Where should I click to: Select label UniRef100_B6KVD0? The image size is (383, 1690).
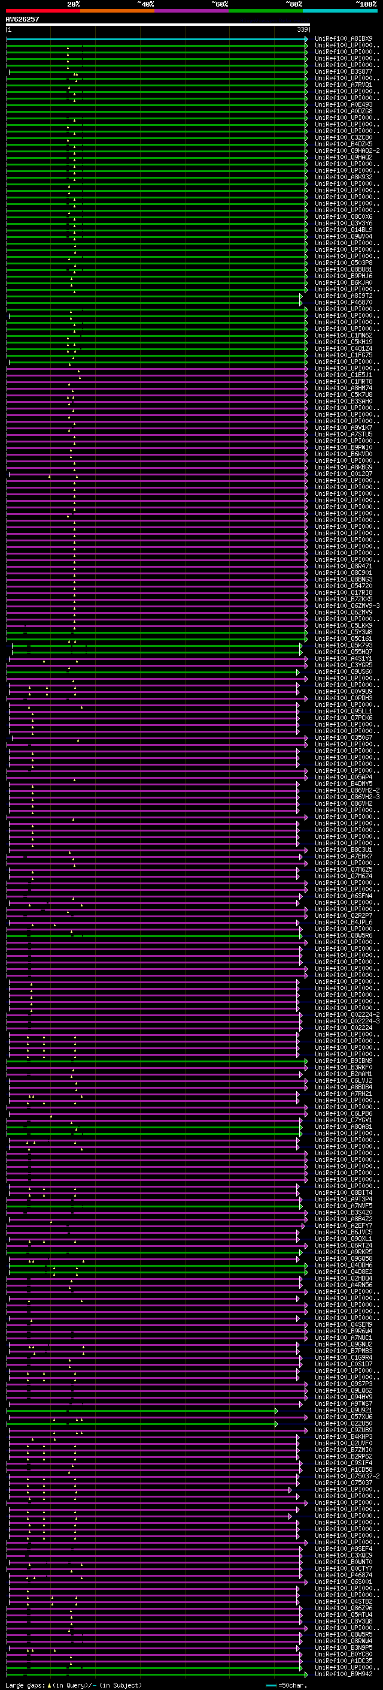click(344, 454)
